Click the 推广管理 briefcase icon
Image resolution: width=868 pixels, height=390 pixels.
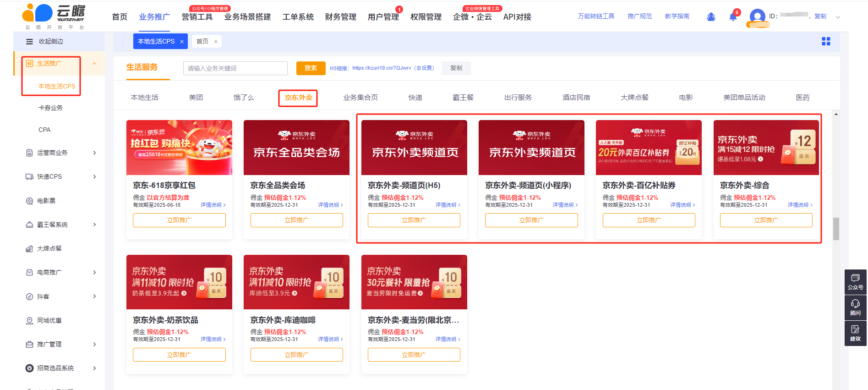pos(29,344)
